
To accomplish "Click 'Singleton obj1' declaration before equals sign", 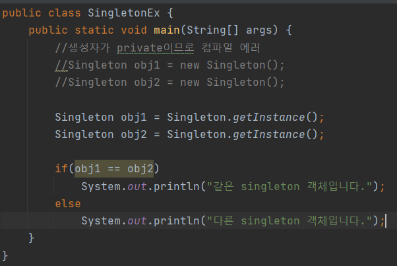I will point(101,117).
